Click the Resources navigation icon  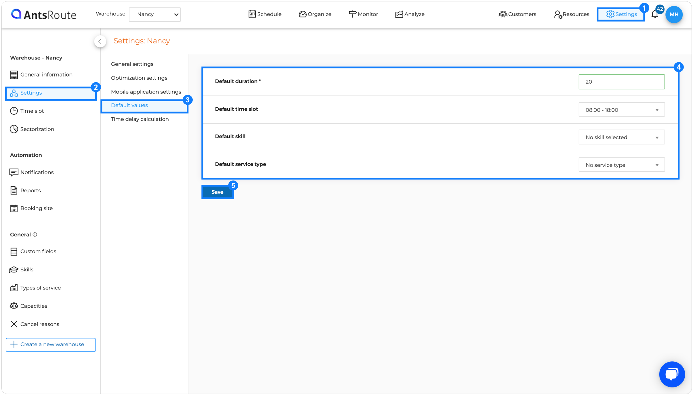[x=557, y=14]
